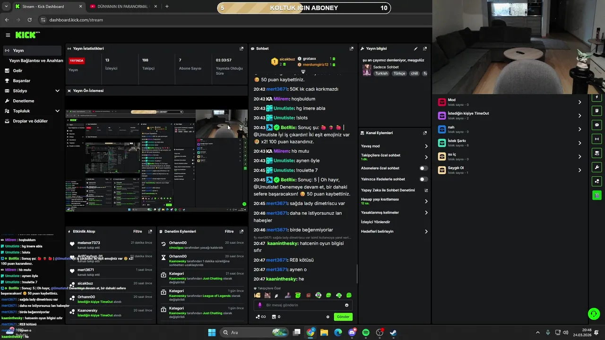Open a new browser tab
Screen dimensions: 605x340
click(x=167, y=7)
